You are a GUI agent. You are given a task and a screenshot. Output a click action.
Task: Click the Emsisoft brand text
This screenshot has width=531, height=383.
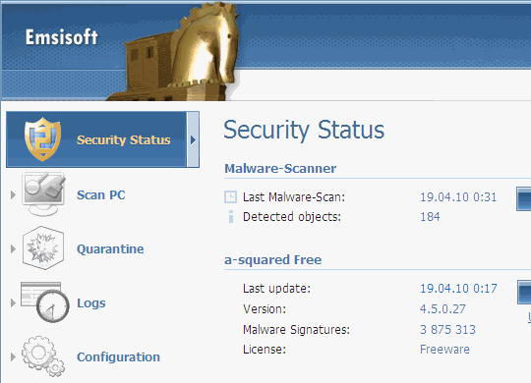tap(62, 37)
